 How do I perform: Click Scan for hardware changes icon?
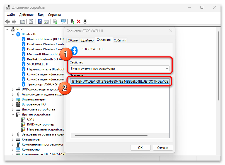click(63, 21)
